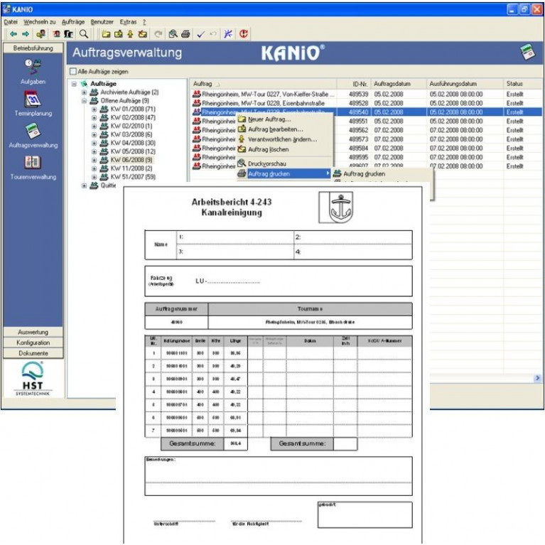Enable 'Alle Aufträge zeigen' checkbox
This screenshot has height=545, width=545.
point(72,72)
